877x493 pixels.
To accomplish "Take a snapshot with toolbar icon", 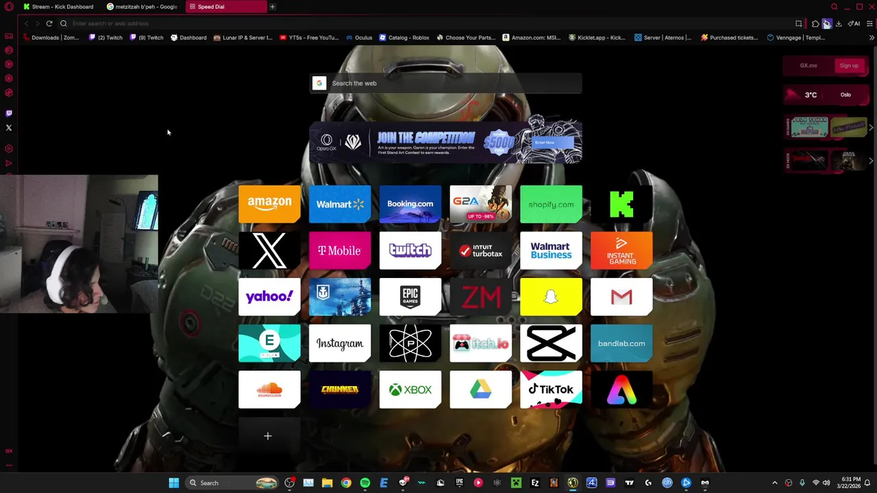I will [799, 23].
